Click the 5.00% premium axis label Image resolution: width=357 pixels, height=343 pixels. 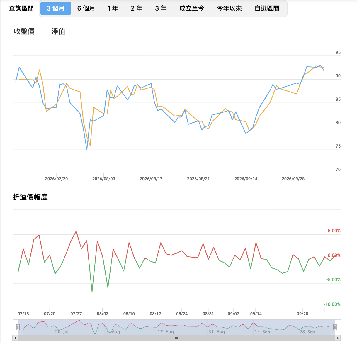334,231
